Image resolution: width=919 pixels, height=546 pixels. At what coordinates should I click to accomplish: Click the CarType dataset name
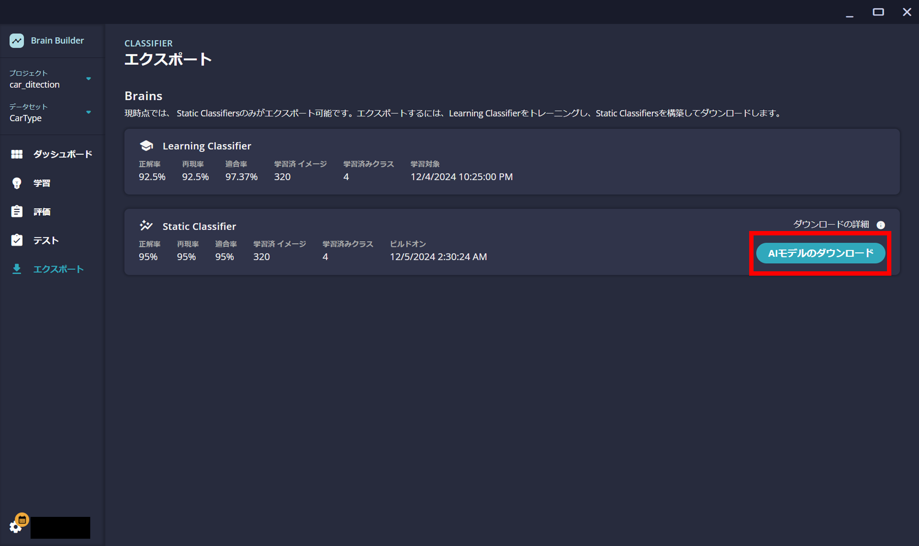click(26, 118)
